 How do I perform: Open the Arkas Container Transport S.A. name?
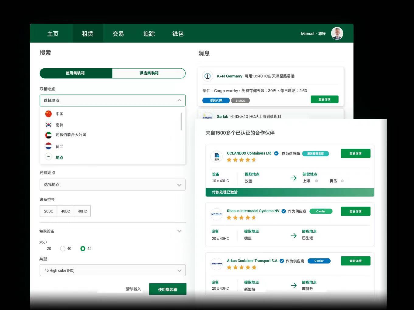pos(252,261)
